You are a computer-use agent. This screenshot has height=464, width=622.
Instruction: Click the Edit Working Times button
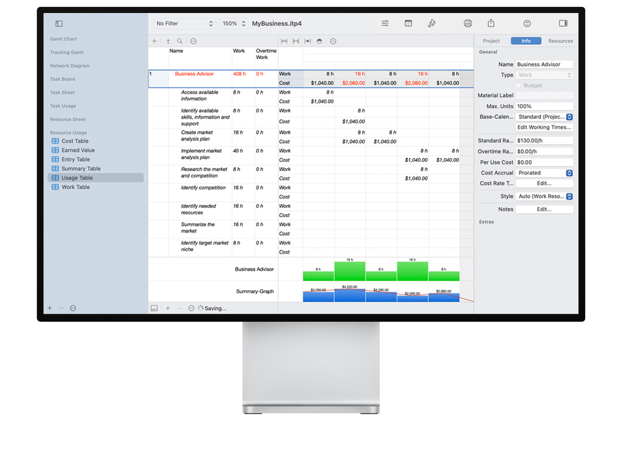(544, 127)
